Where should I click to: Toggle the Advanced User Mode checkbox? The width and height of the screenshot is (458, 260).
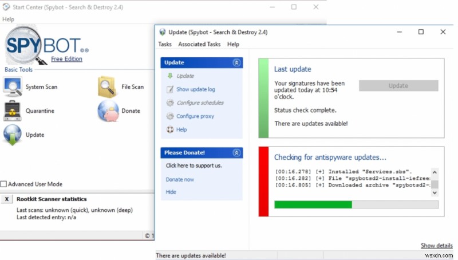point(3,184)
